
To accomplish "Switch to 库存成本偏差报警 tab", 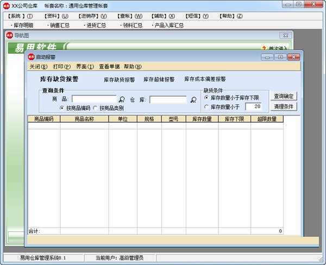I will point(205,79).
